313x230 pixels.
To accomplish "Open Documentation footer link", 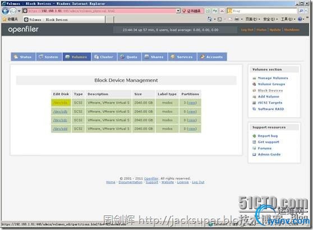I will click(131, 182).
